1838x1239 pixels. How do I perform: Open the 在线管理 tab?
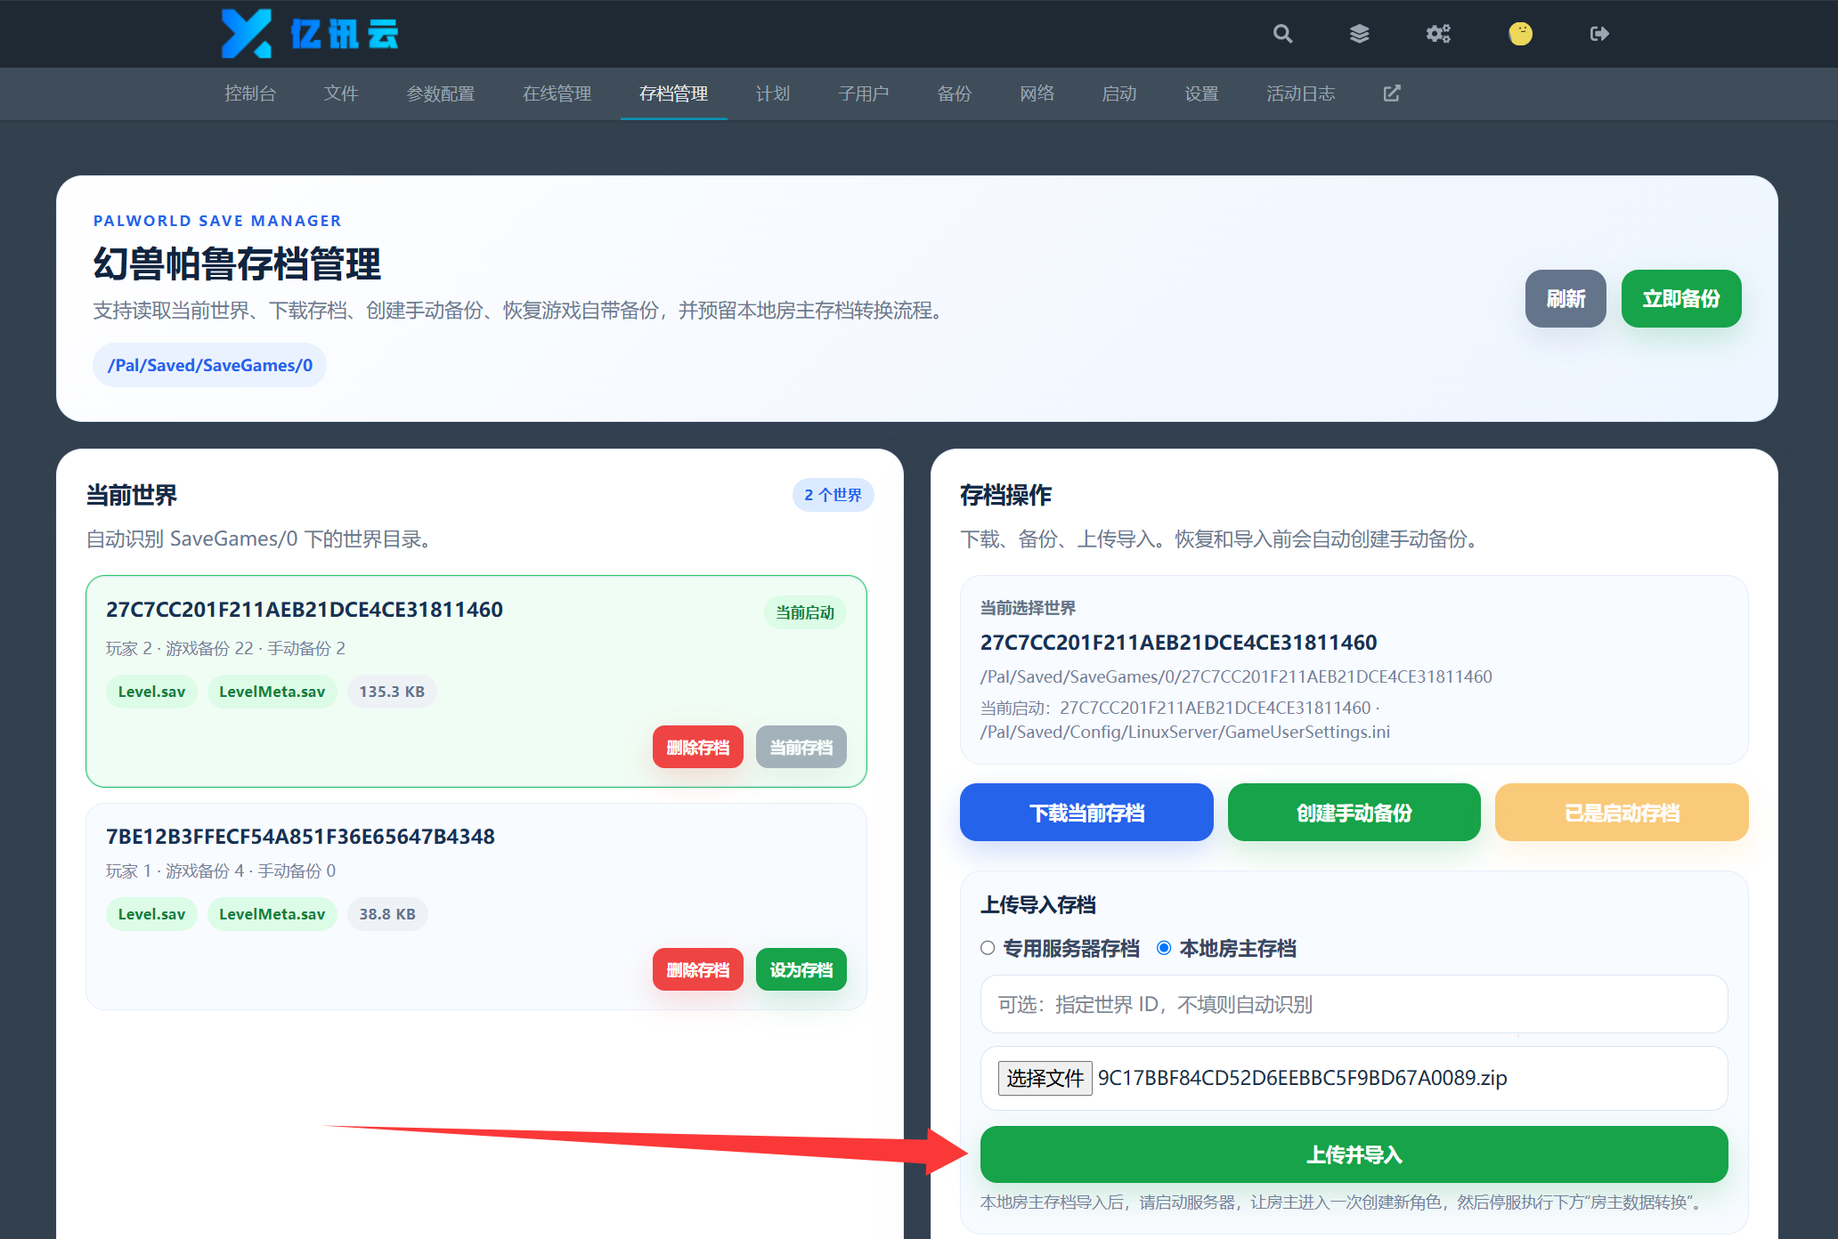pos(557,93)
